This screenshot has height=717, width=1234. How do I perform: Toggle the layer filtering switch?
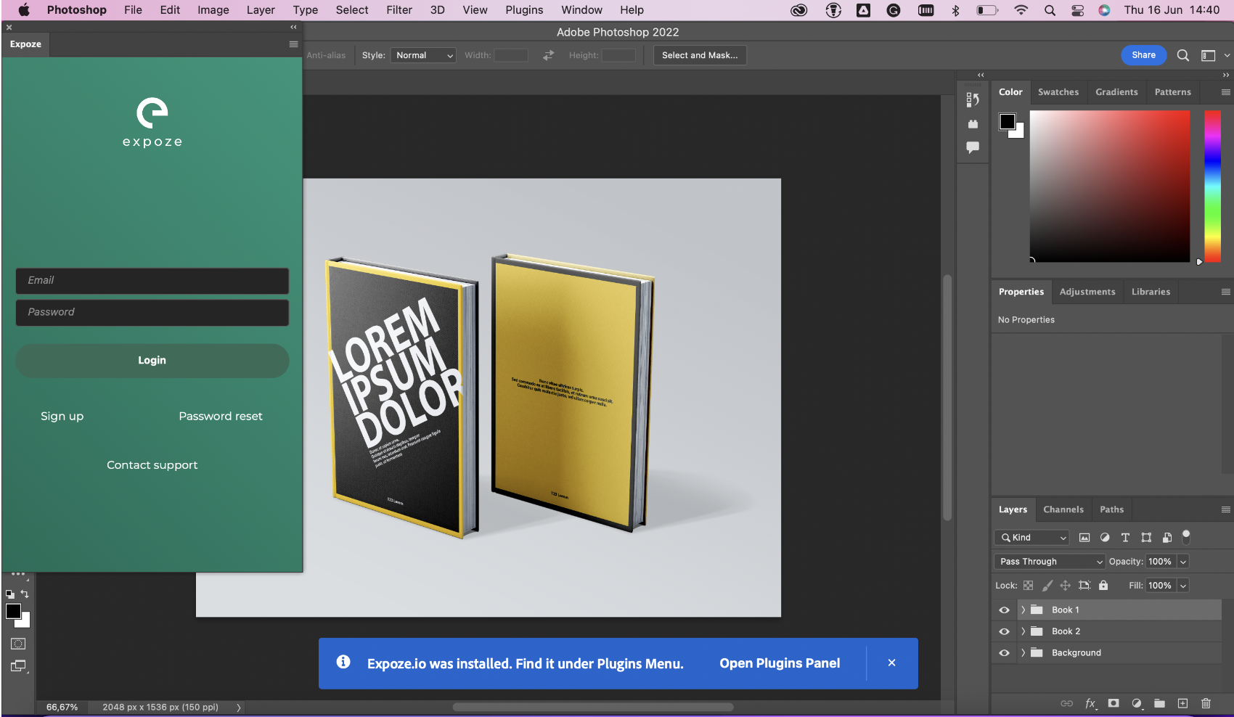click(1186, 537)
